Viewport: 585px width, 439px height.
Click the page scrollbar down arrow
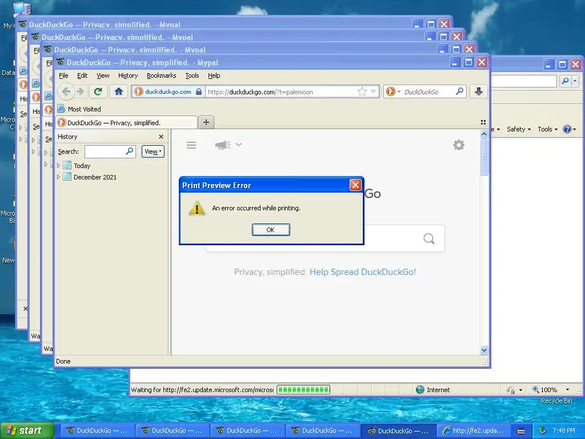click(x=484, y=350)
